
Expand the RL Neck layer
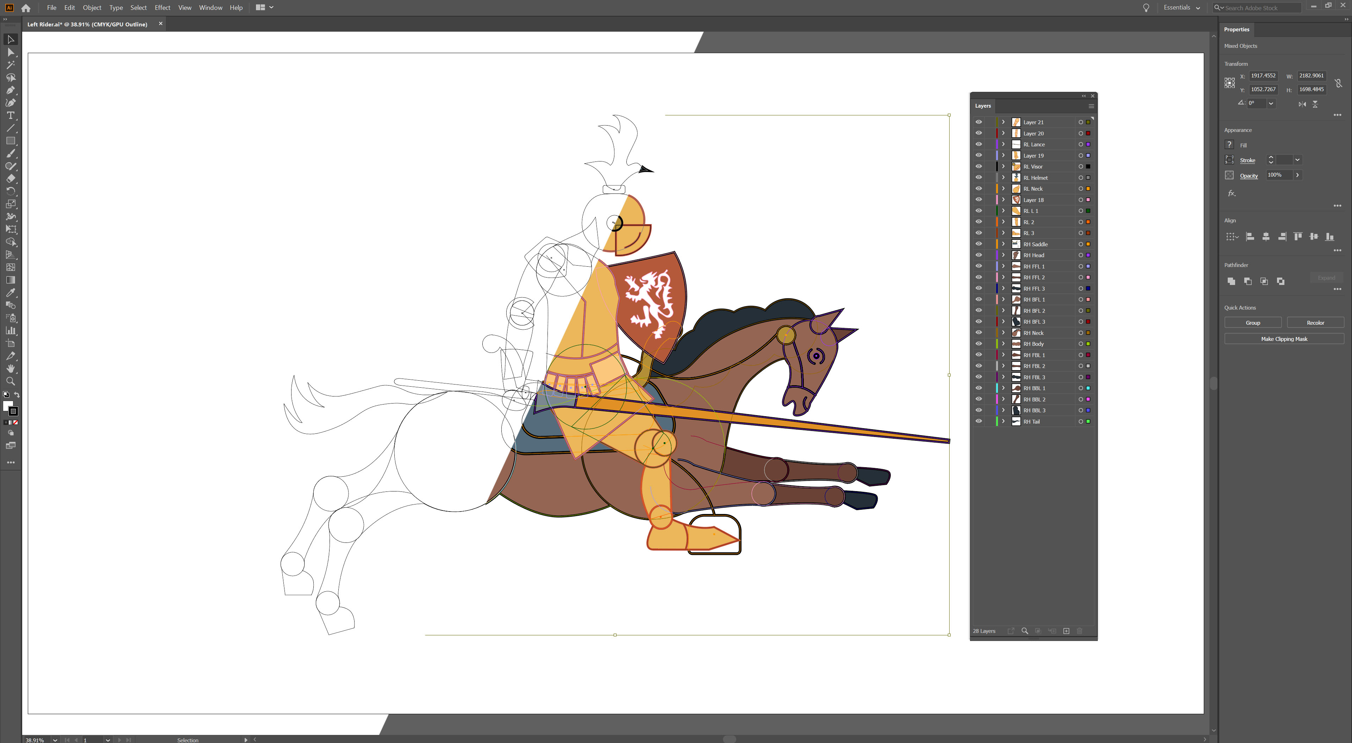pyautogui.click(x=1003, y=188)
